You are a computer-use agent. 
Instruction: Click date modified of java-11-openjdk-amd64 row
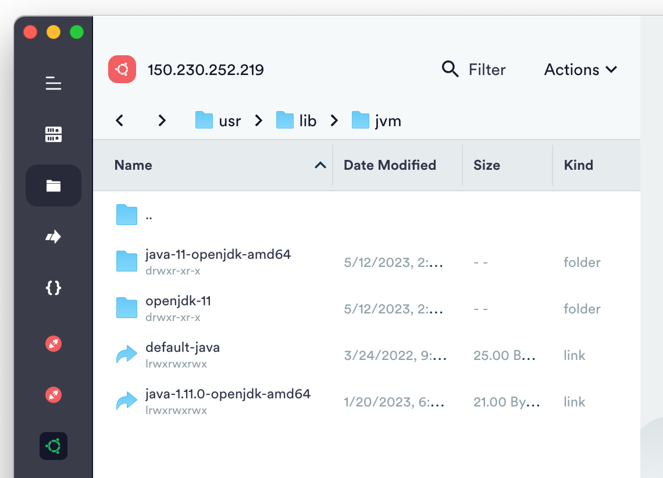393,262
